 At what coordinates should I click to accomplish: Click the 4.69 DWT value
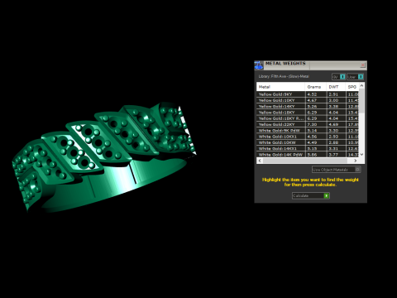(x=333, y=124)
